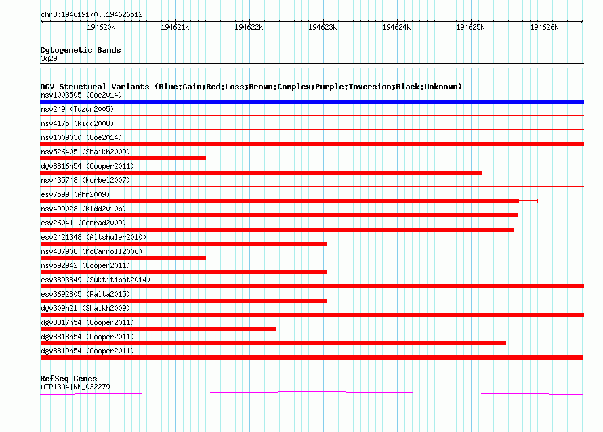Click the 194620k ruler tick label

click(x=101, y=27)
